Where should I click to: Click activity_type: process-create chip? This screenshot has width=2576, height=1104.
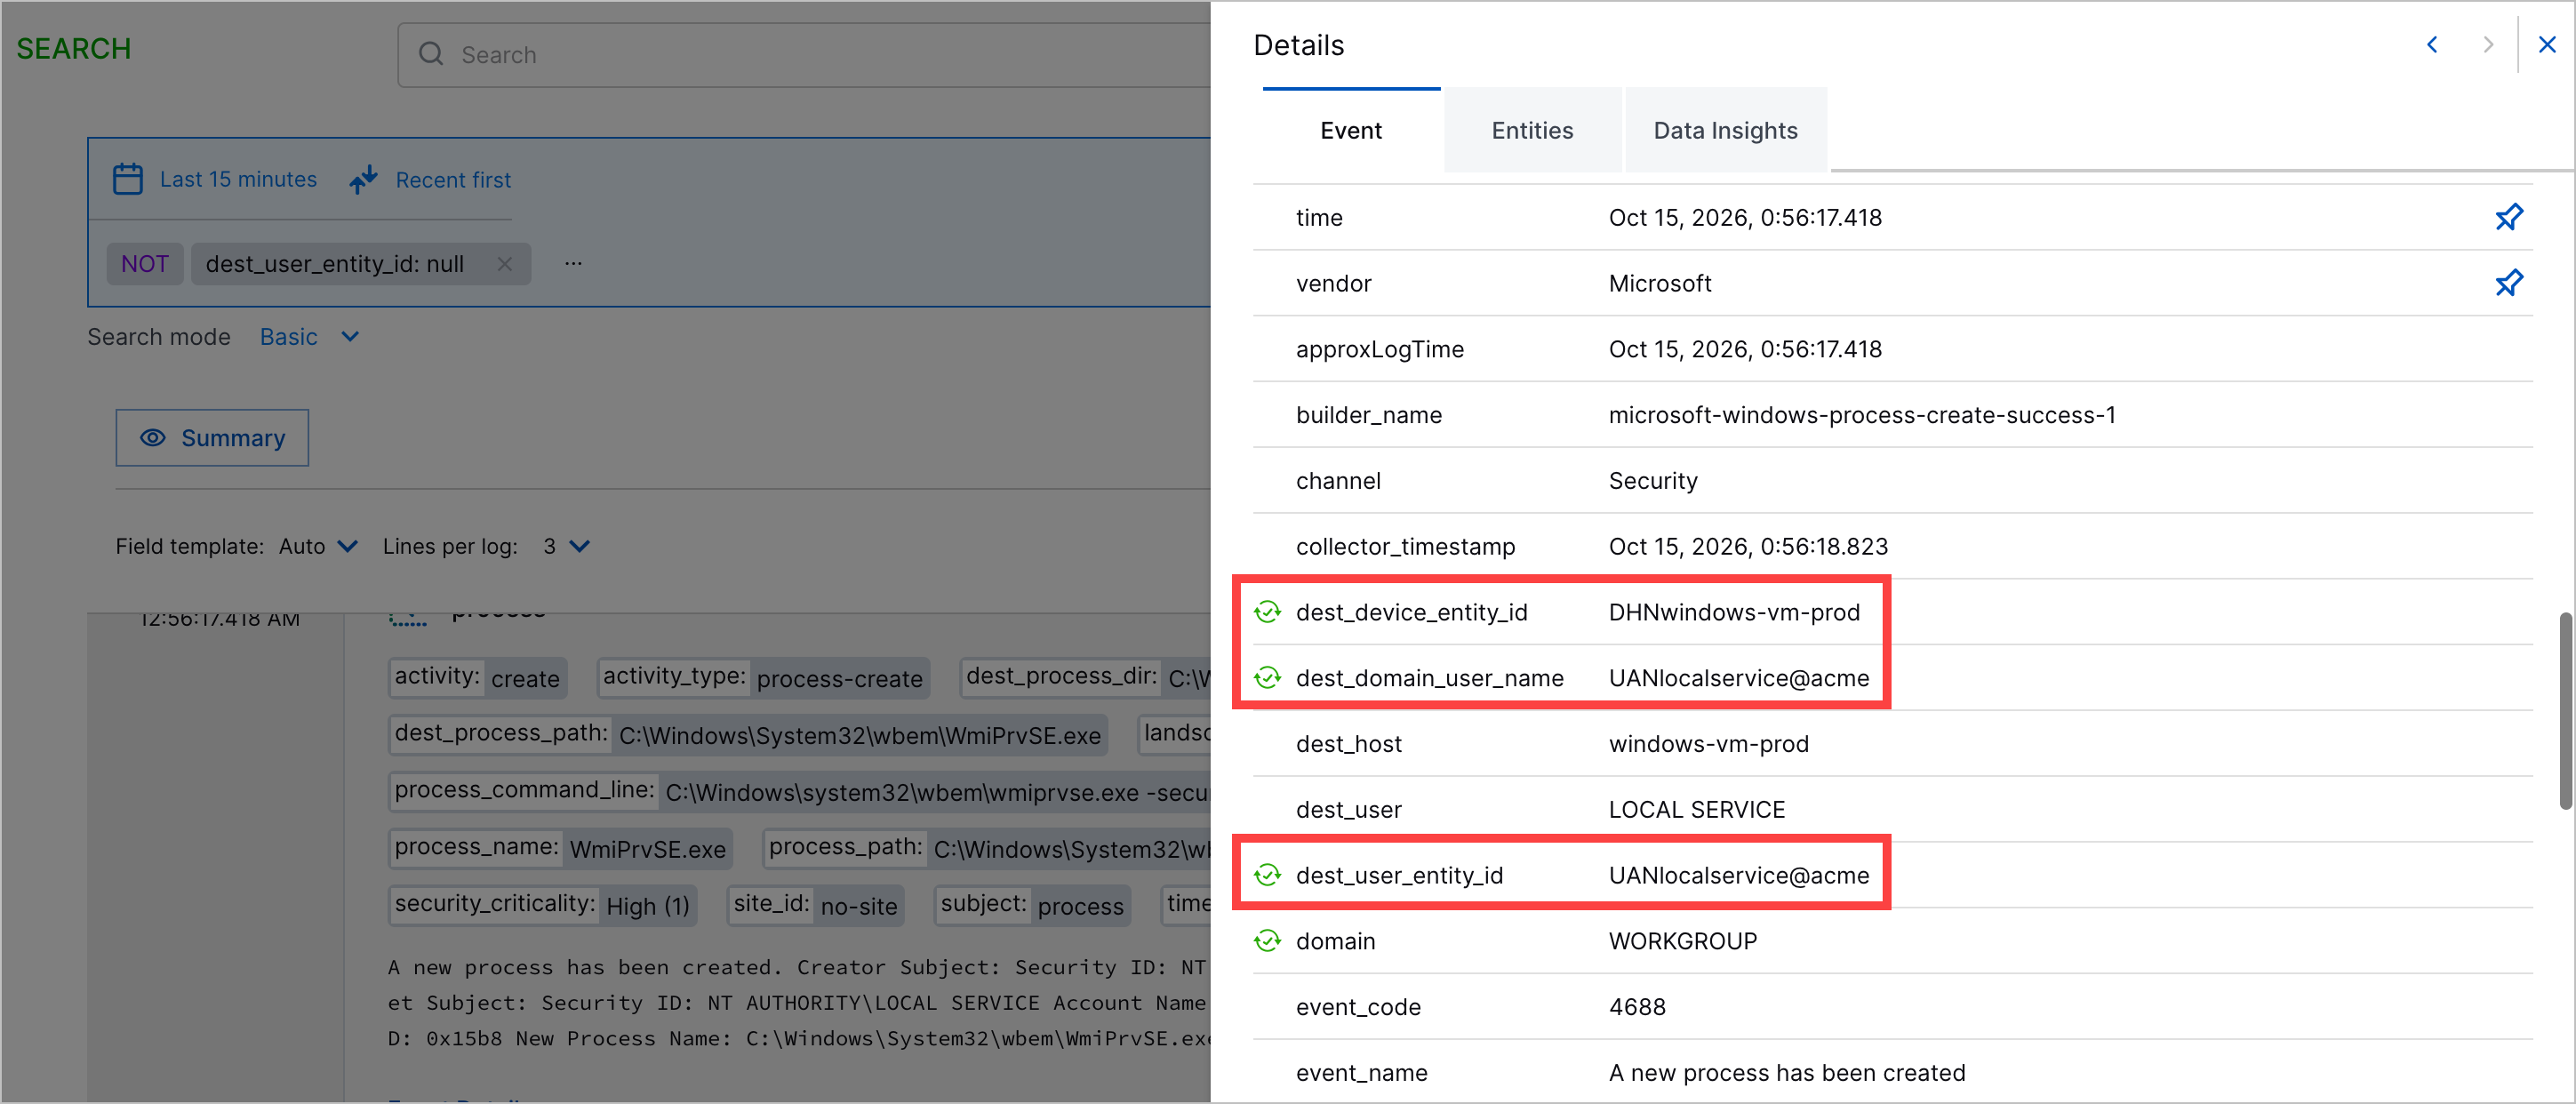pos(763,678)
